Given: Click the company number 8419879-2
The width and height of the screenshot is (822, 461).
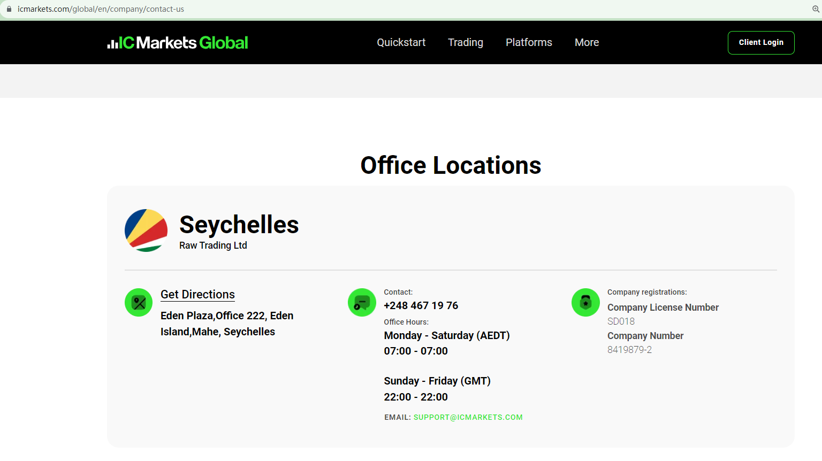Looking at the screenshot, I should tap(629, 350).
